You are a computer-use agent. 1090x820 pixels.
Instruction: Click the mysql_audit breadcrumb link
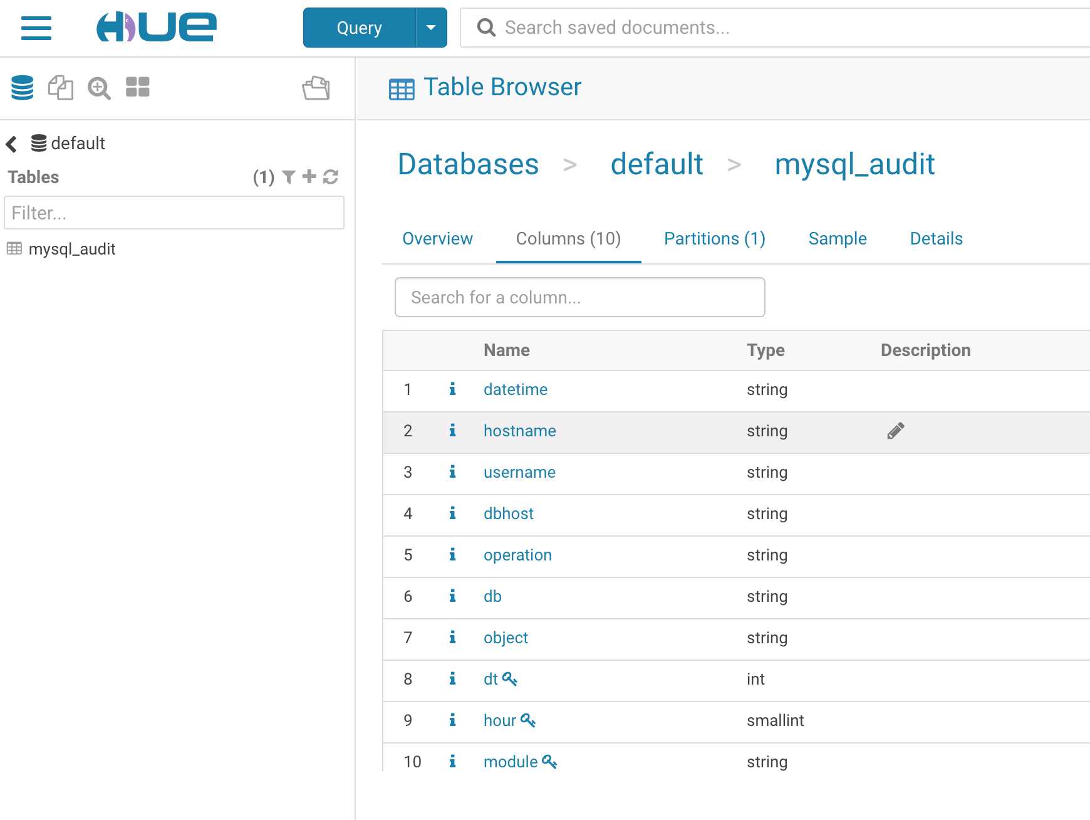[854, 165]
